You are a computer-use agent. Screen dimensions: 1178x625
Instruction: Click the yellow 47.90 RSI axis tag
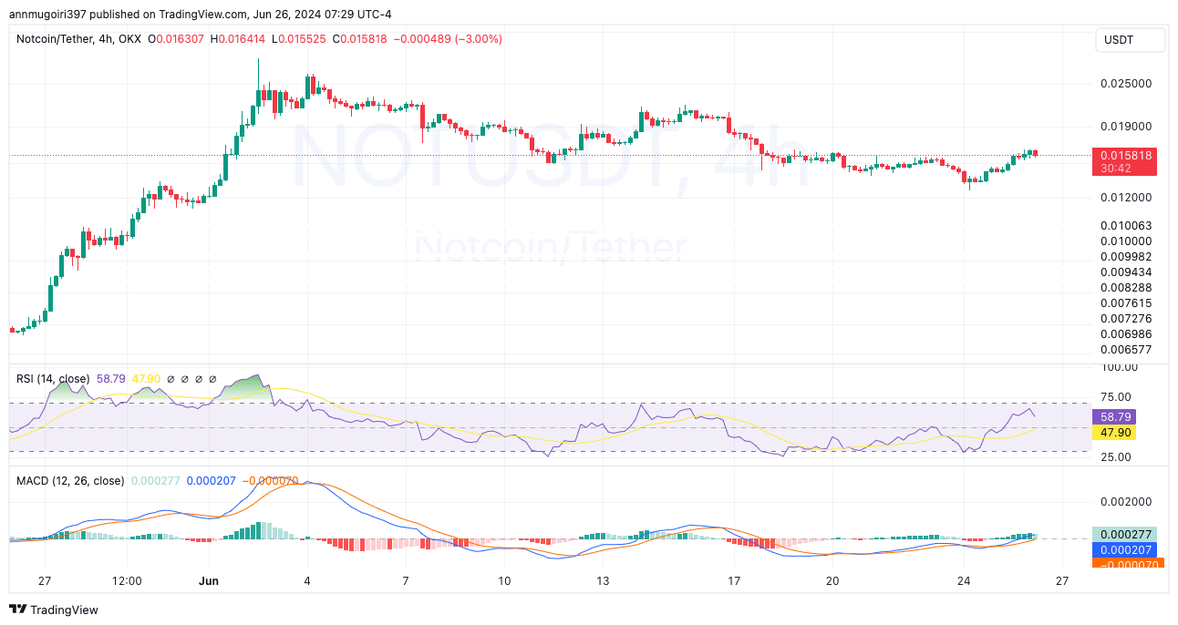pos(1113,433)
